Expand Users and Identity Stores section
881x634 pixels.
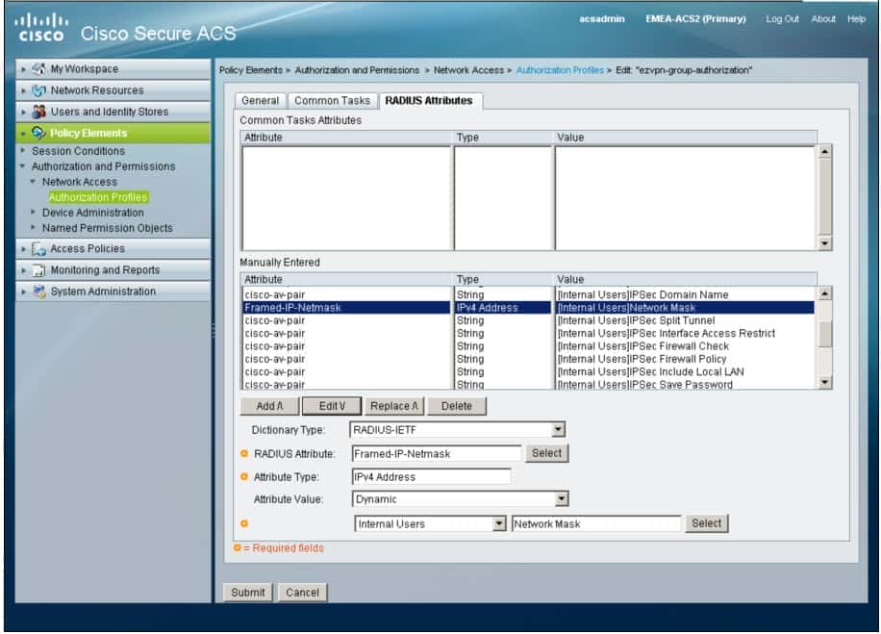coord(23,112)
